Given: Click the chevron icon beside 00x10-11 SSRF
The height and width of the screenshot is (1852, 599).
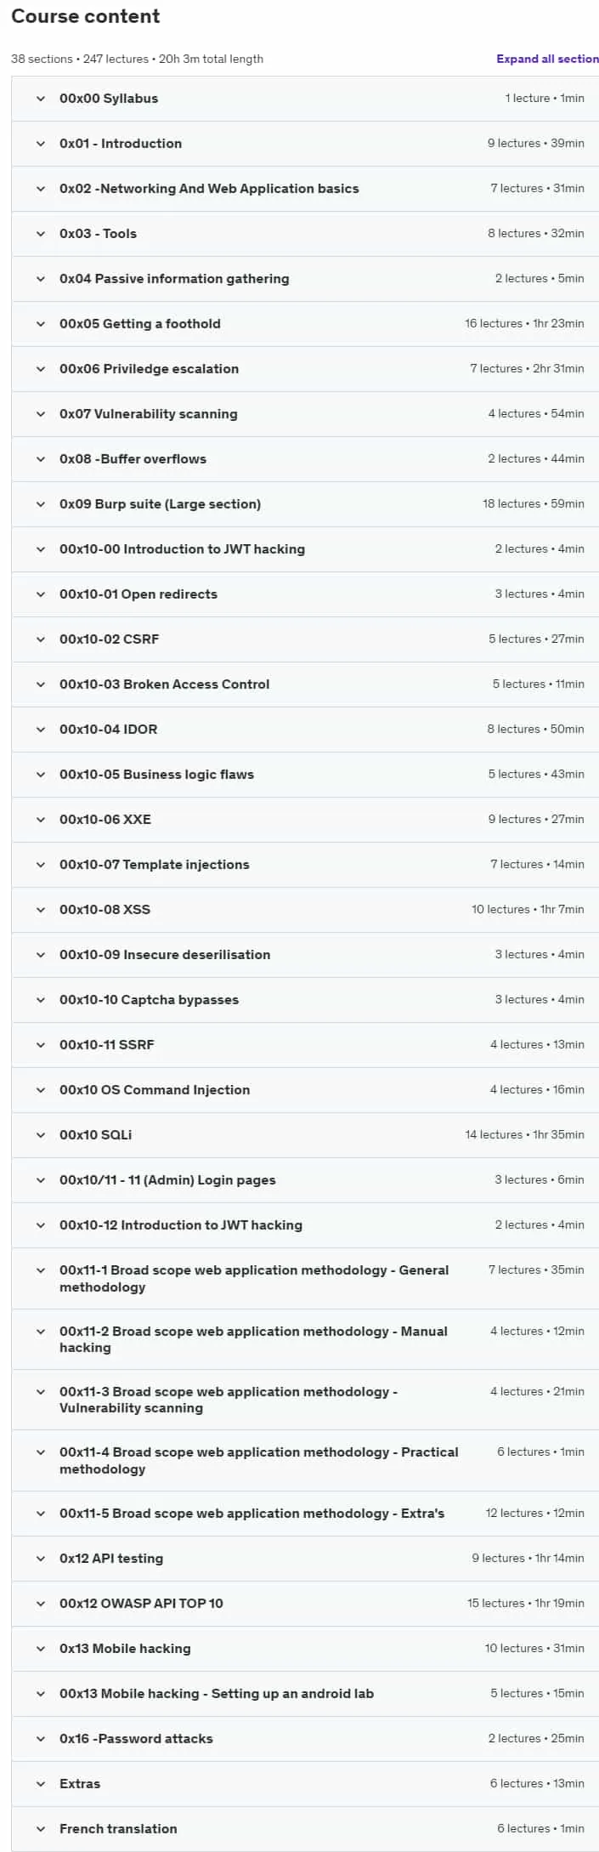Looking at the screenshot, I should tap(40, 1045).
